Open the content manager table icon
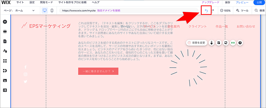 [x=5, y=90]
